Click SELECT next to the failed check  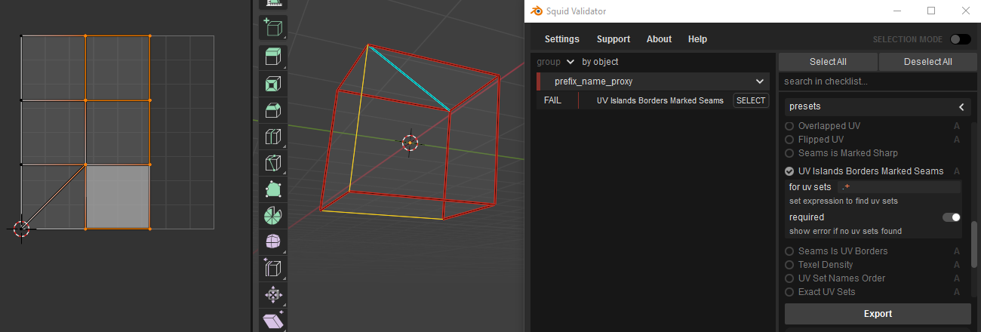tap(751, 100)
